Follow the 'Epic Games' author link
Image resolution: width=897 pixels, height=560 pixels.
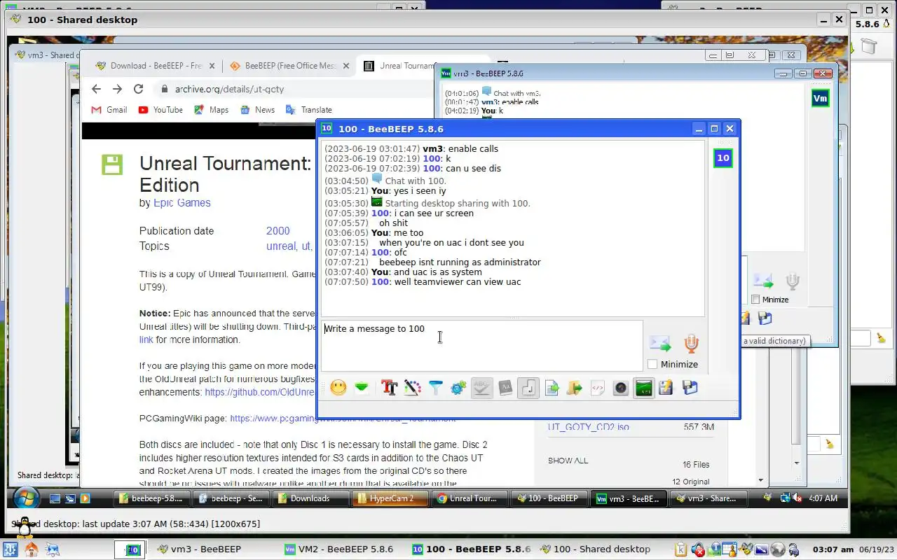(182, 203)
